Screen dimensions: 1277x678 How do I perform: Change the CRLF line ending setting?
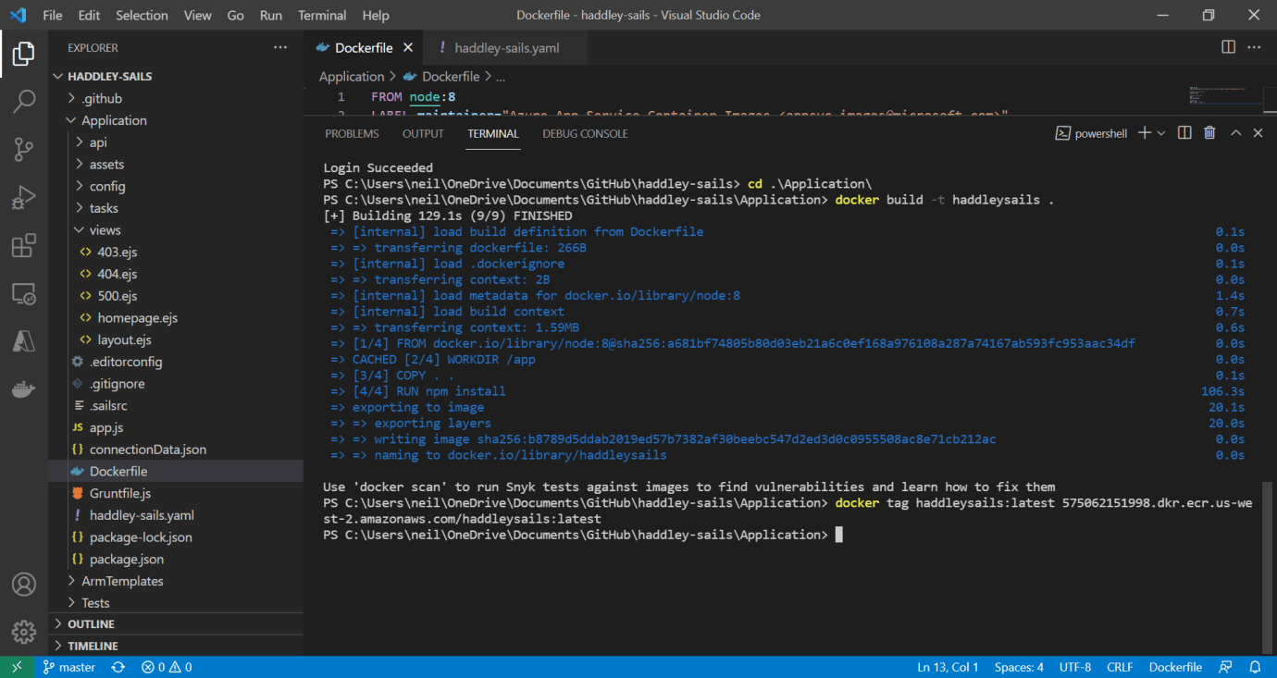point(1120,667)
